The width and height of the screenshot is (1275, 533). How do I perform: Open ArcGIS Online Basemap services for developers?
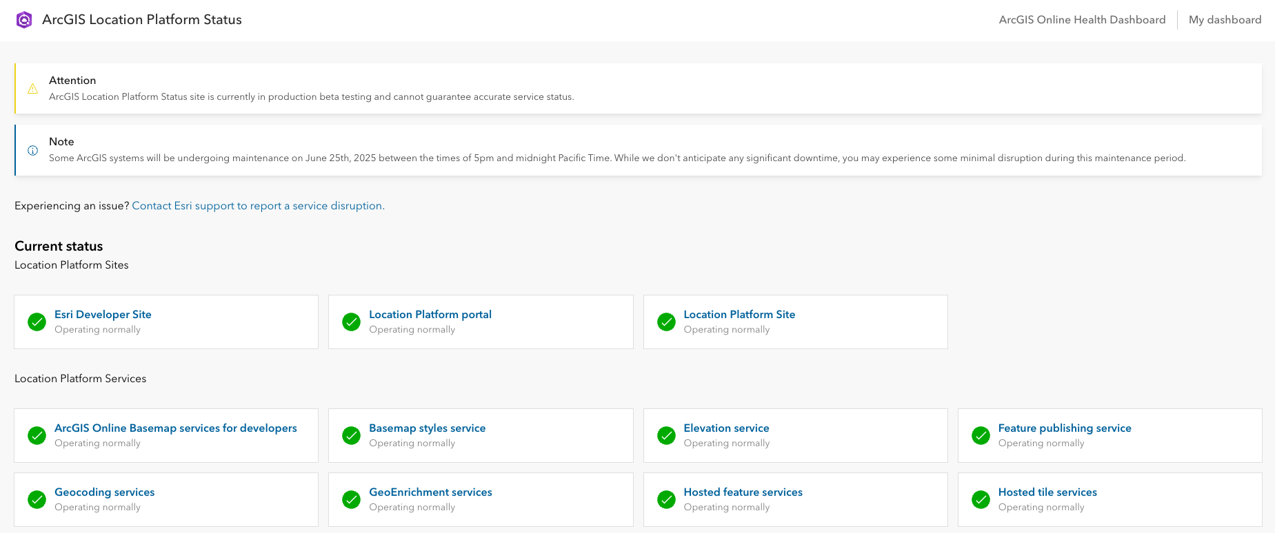176,428
